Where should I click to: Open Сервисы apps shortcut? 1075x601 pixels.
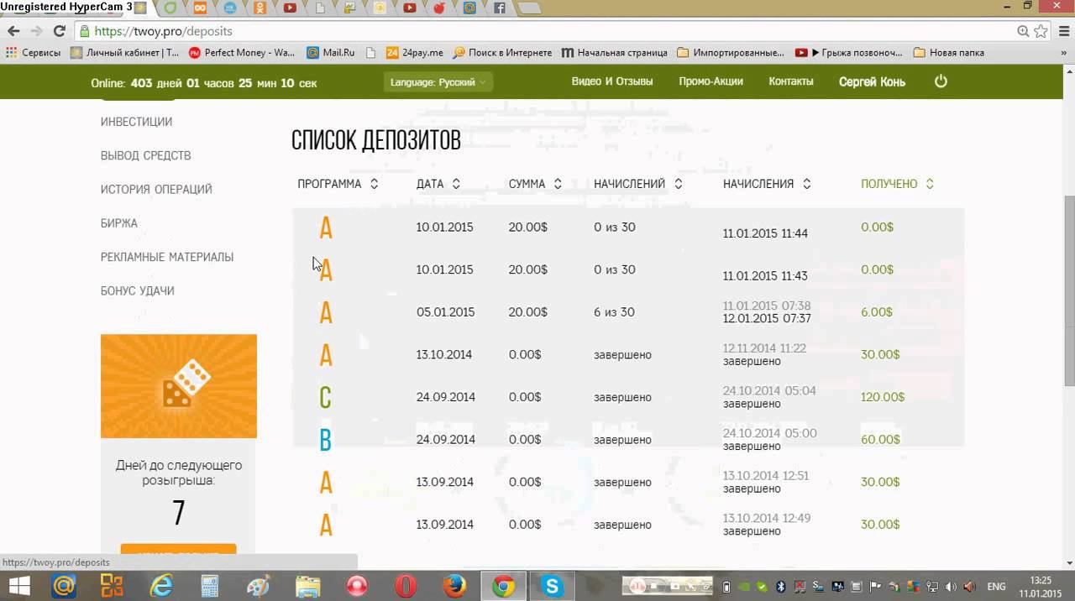click(x=34, y=52)
